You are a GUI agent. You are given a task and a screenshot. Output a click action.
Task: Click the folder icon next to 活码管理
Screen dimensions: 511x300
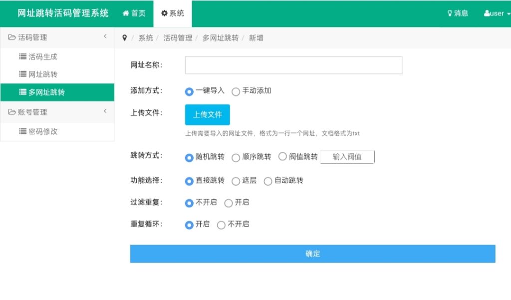(12, 37)
